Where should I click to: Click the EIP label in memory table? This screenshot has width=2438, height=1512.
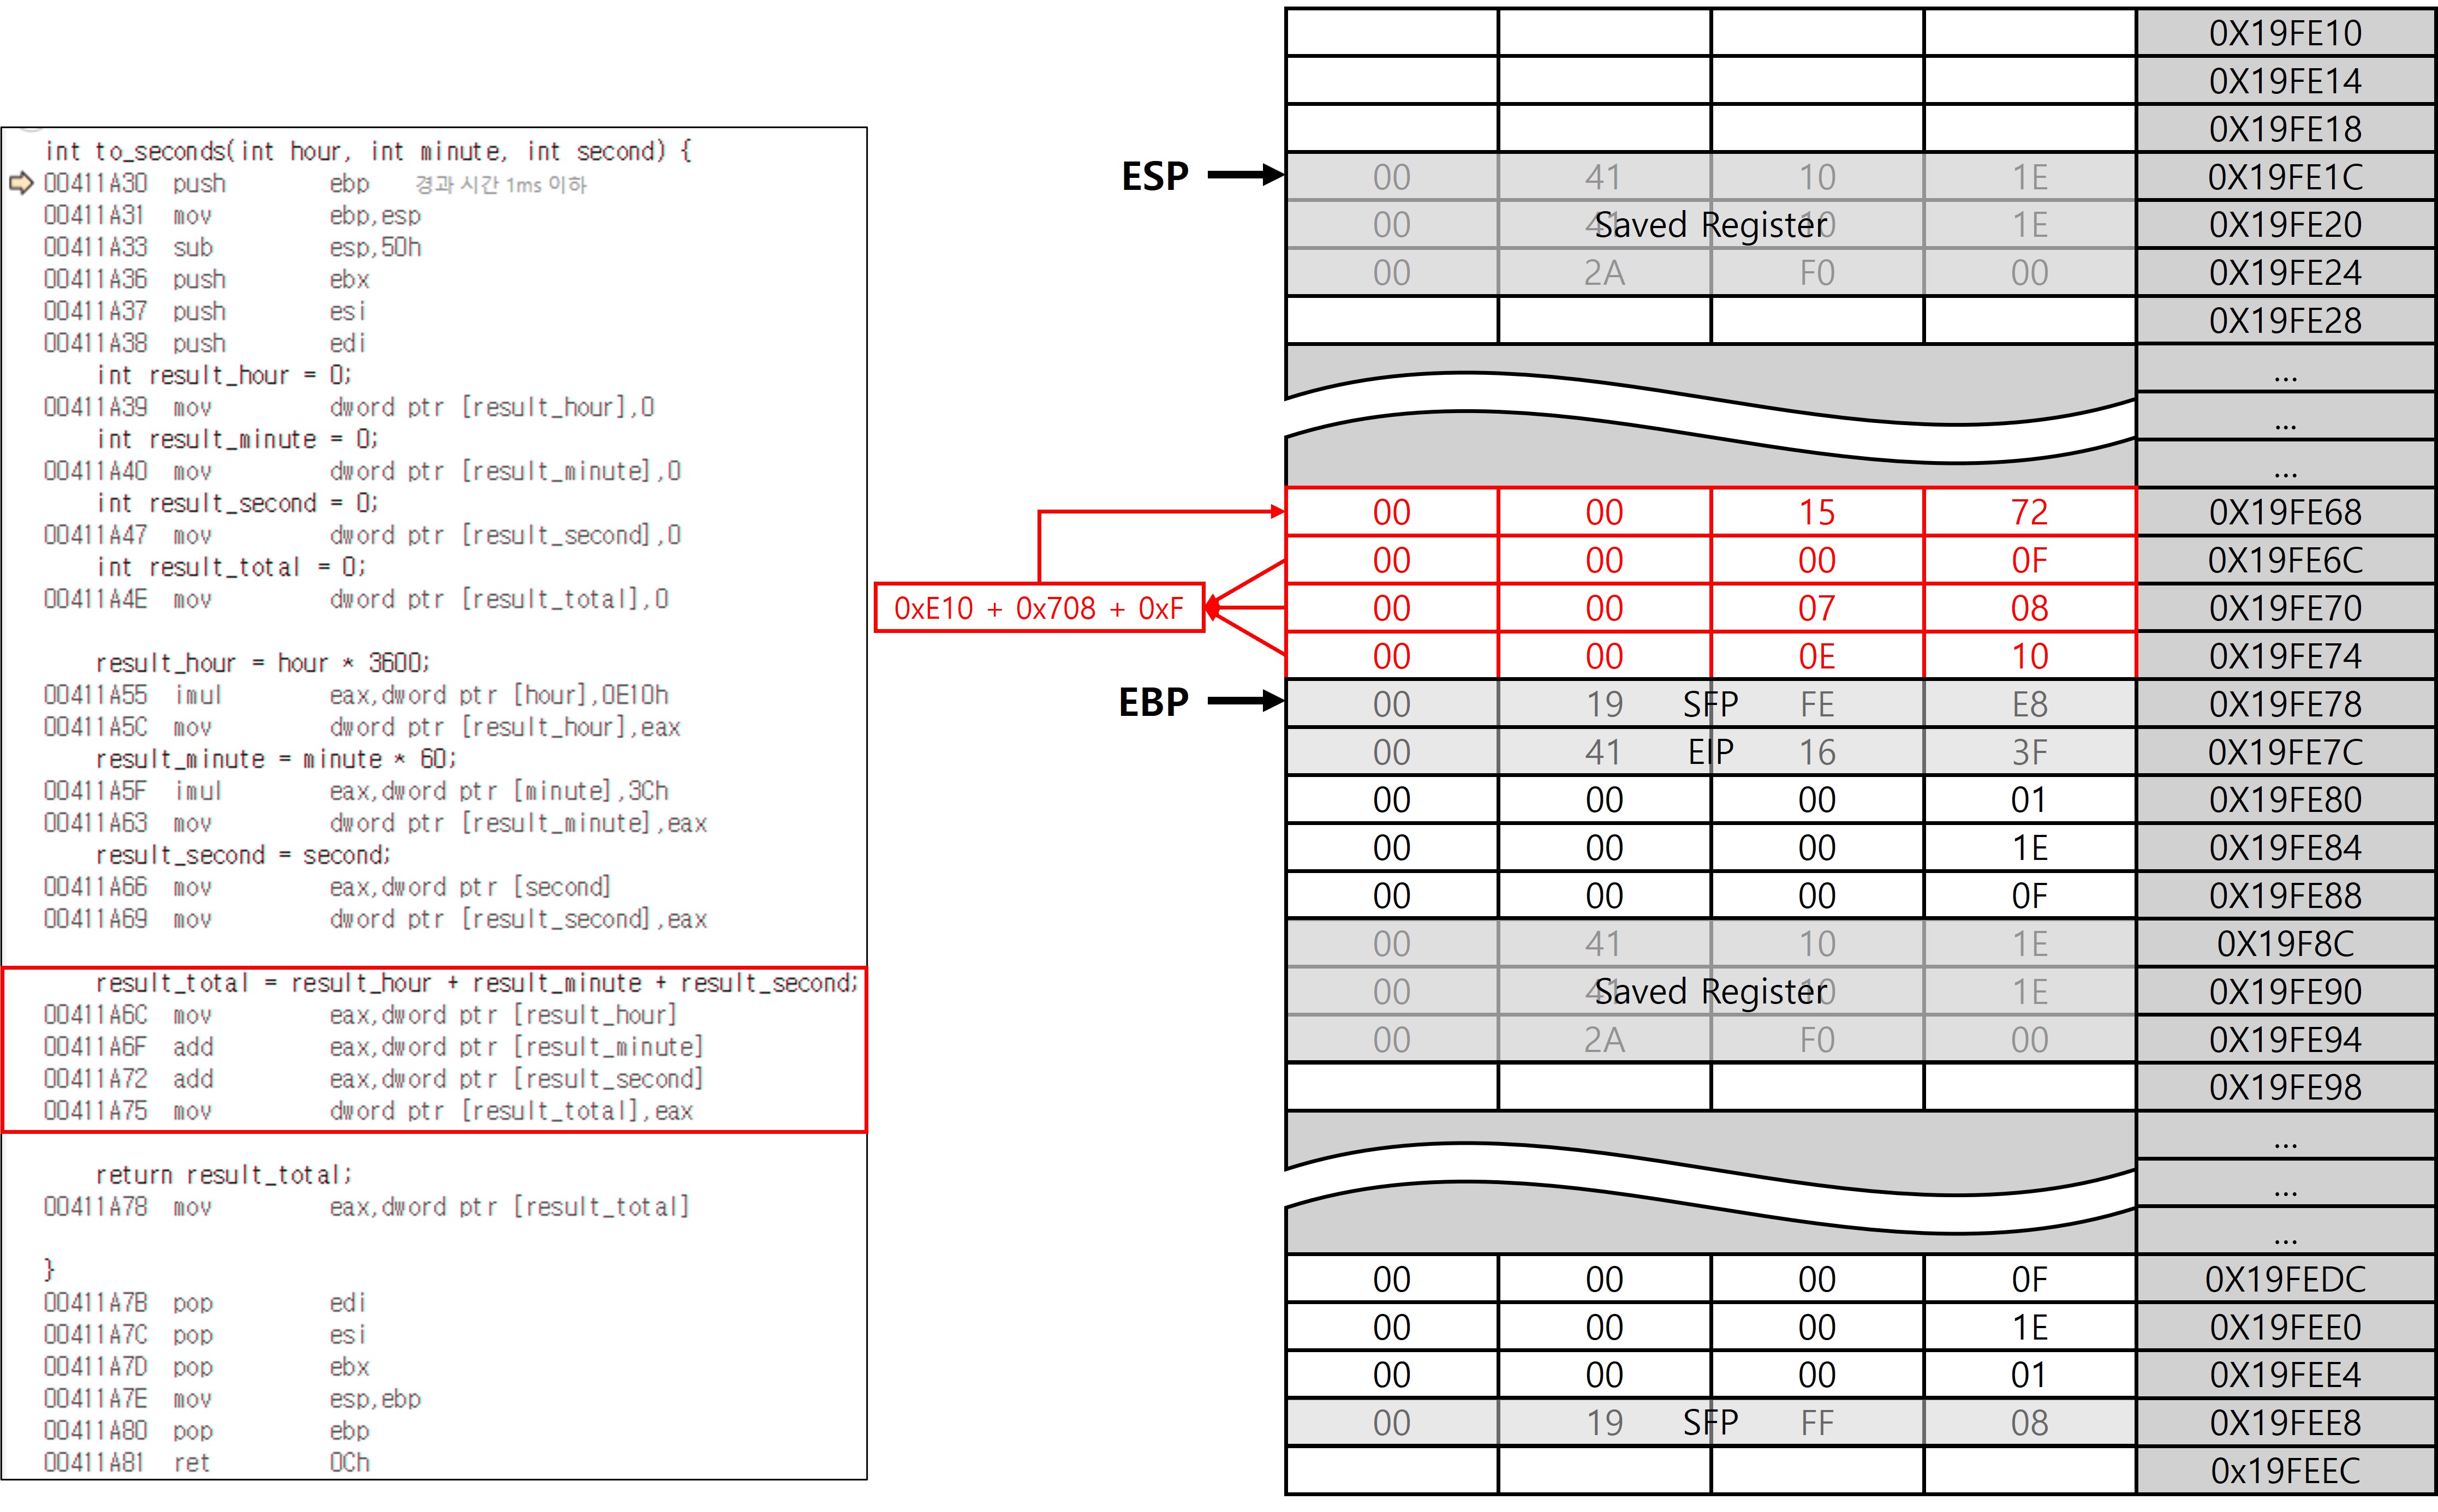coord(1710,752)
